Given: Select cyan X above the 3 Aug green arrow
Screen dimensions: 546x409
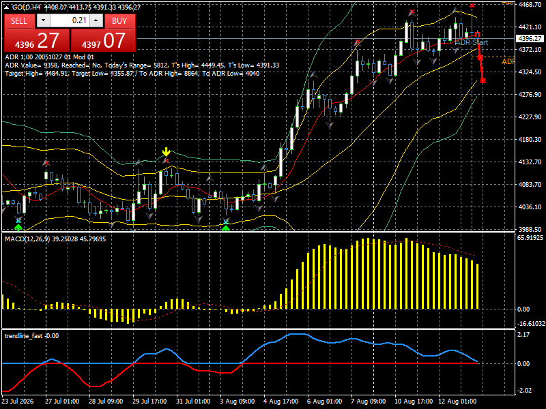Looking at the screenshot, I should click(226, 222).
